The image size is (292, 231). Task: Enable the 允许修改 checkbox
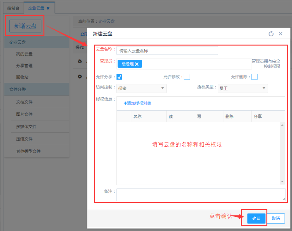pyautogui.click(x=187, y=77)
